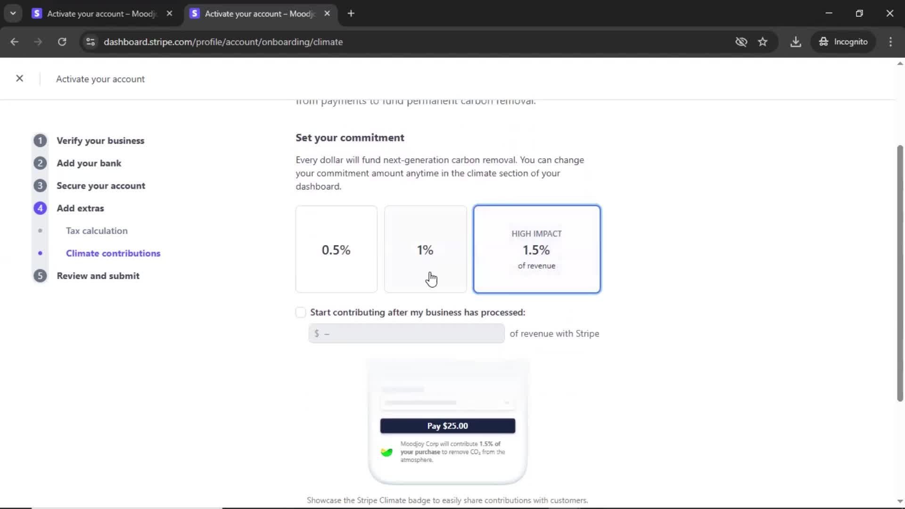This screenshot has width=905, height=509.
Task: Open a new browser tab
Action: coord(351,14)
